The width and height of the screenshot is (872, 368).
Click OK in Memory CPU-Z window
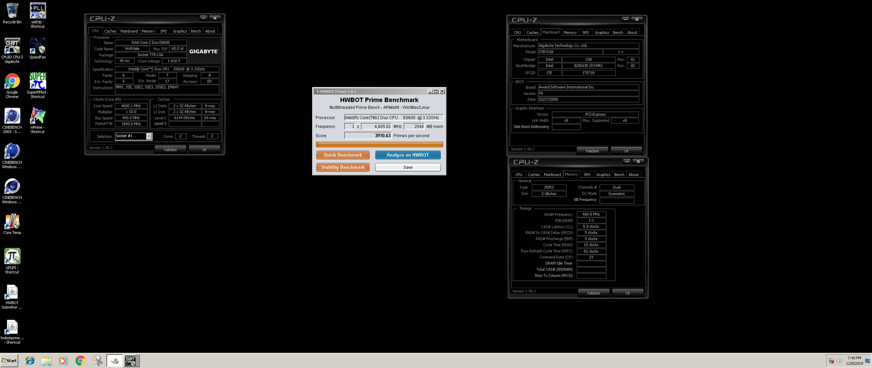(628, 293)
